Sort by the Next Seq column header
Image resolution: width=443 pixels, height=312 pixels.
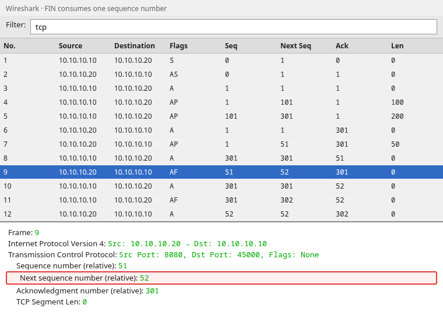click(296, 46)
